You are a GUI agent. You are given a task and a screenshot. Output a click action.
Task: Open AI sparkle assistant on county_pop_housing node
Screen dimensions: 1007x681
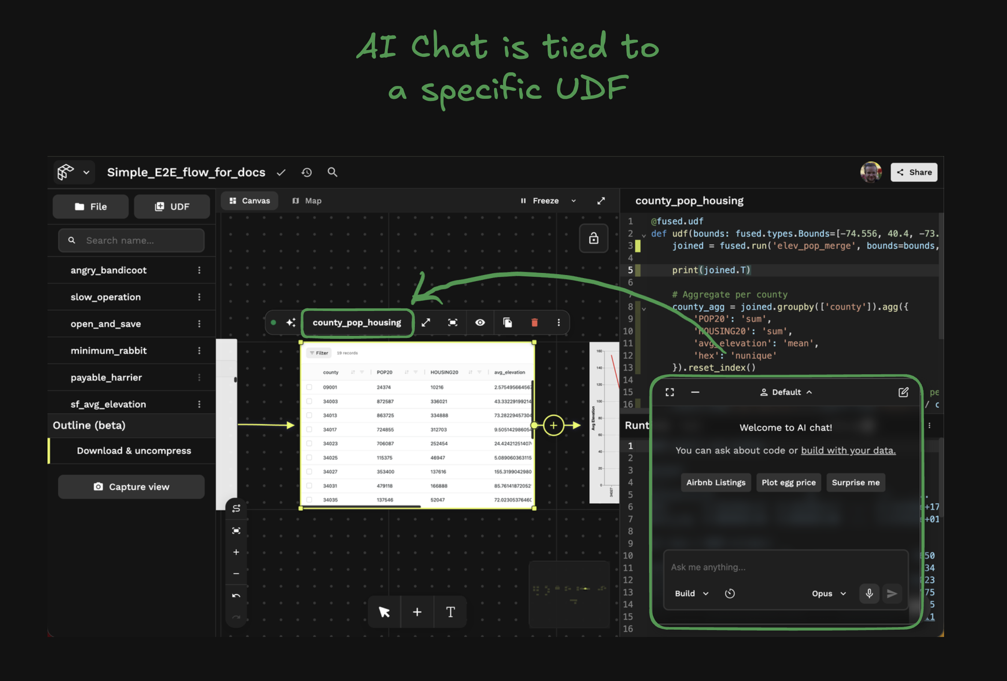coord(291,322)
